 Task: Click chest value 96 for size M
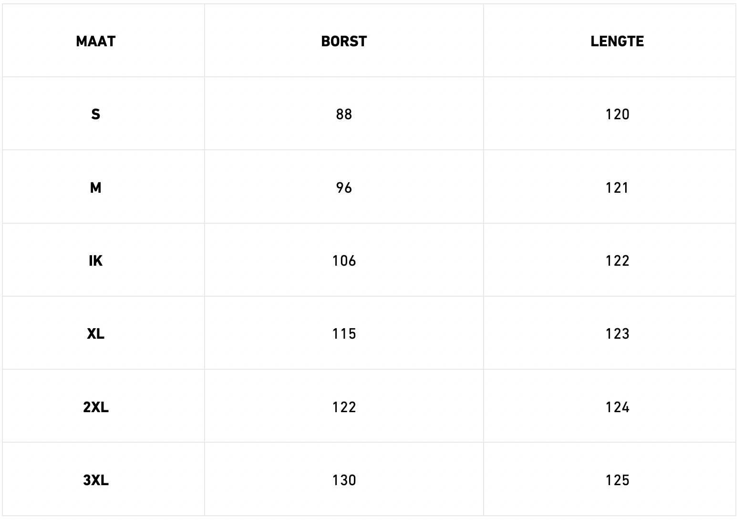[x=344, y=188]
